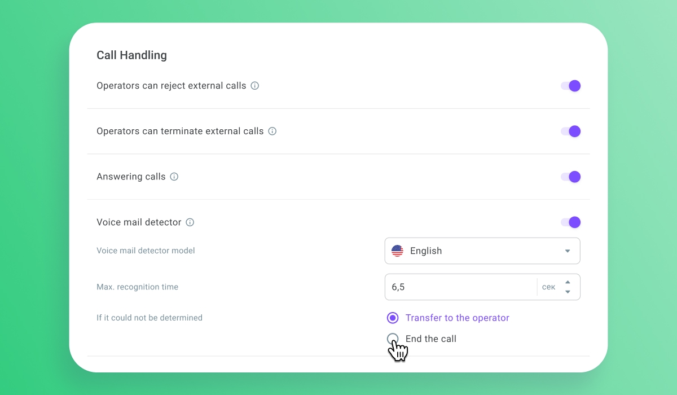Select the End the call radio option

(393, 339)
